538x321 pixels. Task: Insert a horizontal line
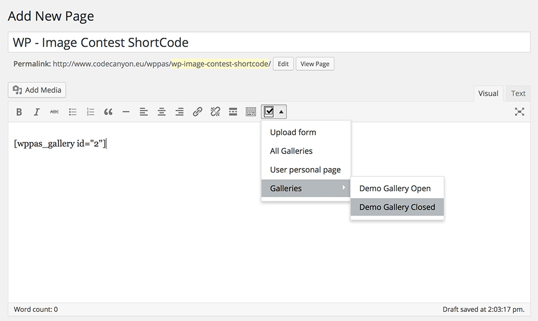coord(126,112)
